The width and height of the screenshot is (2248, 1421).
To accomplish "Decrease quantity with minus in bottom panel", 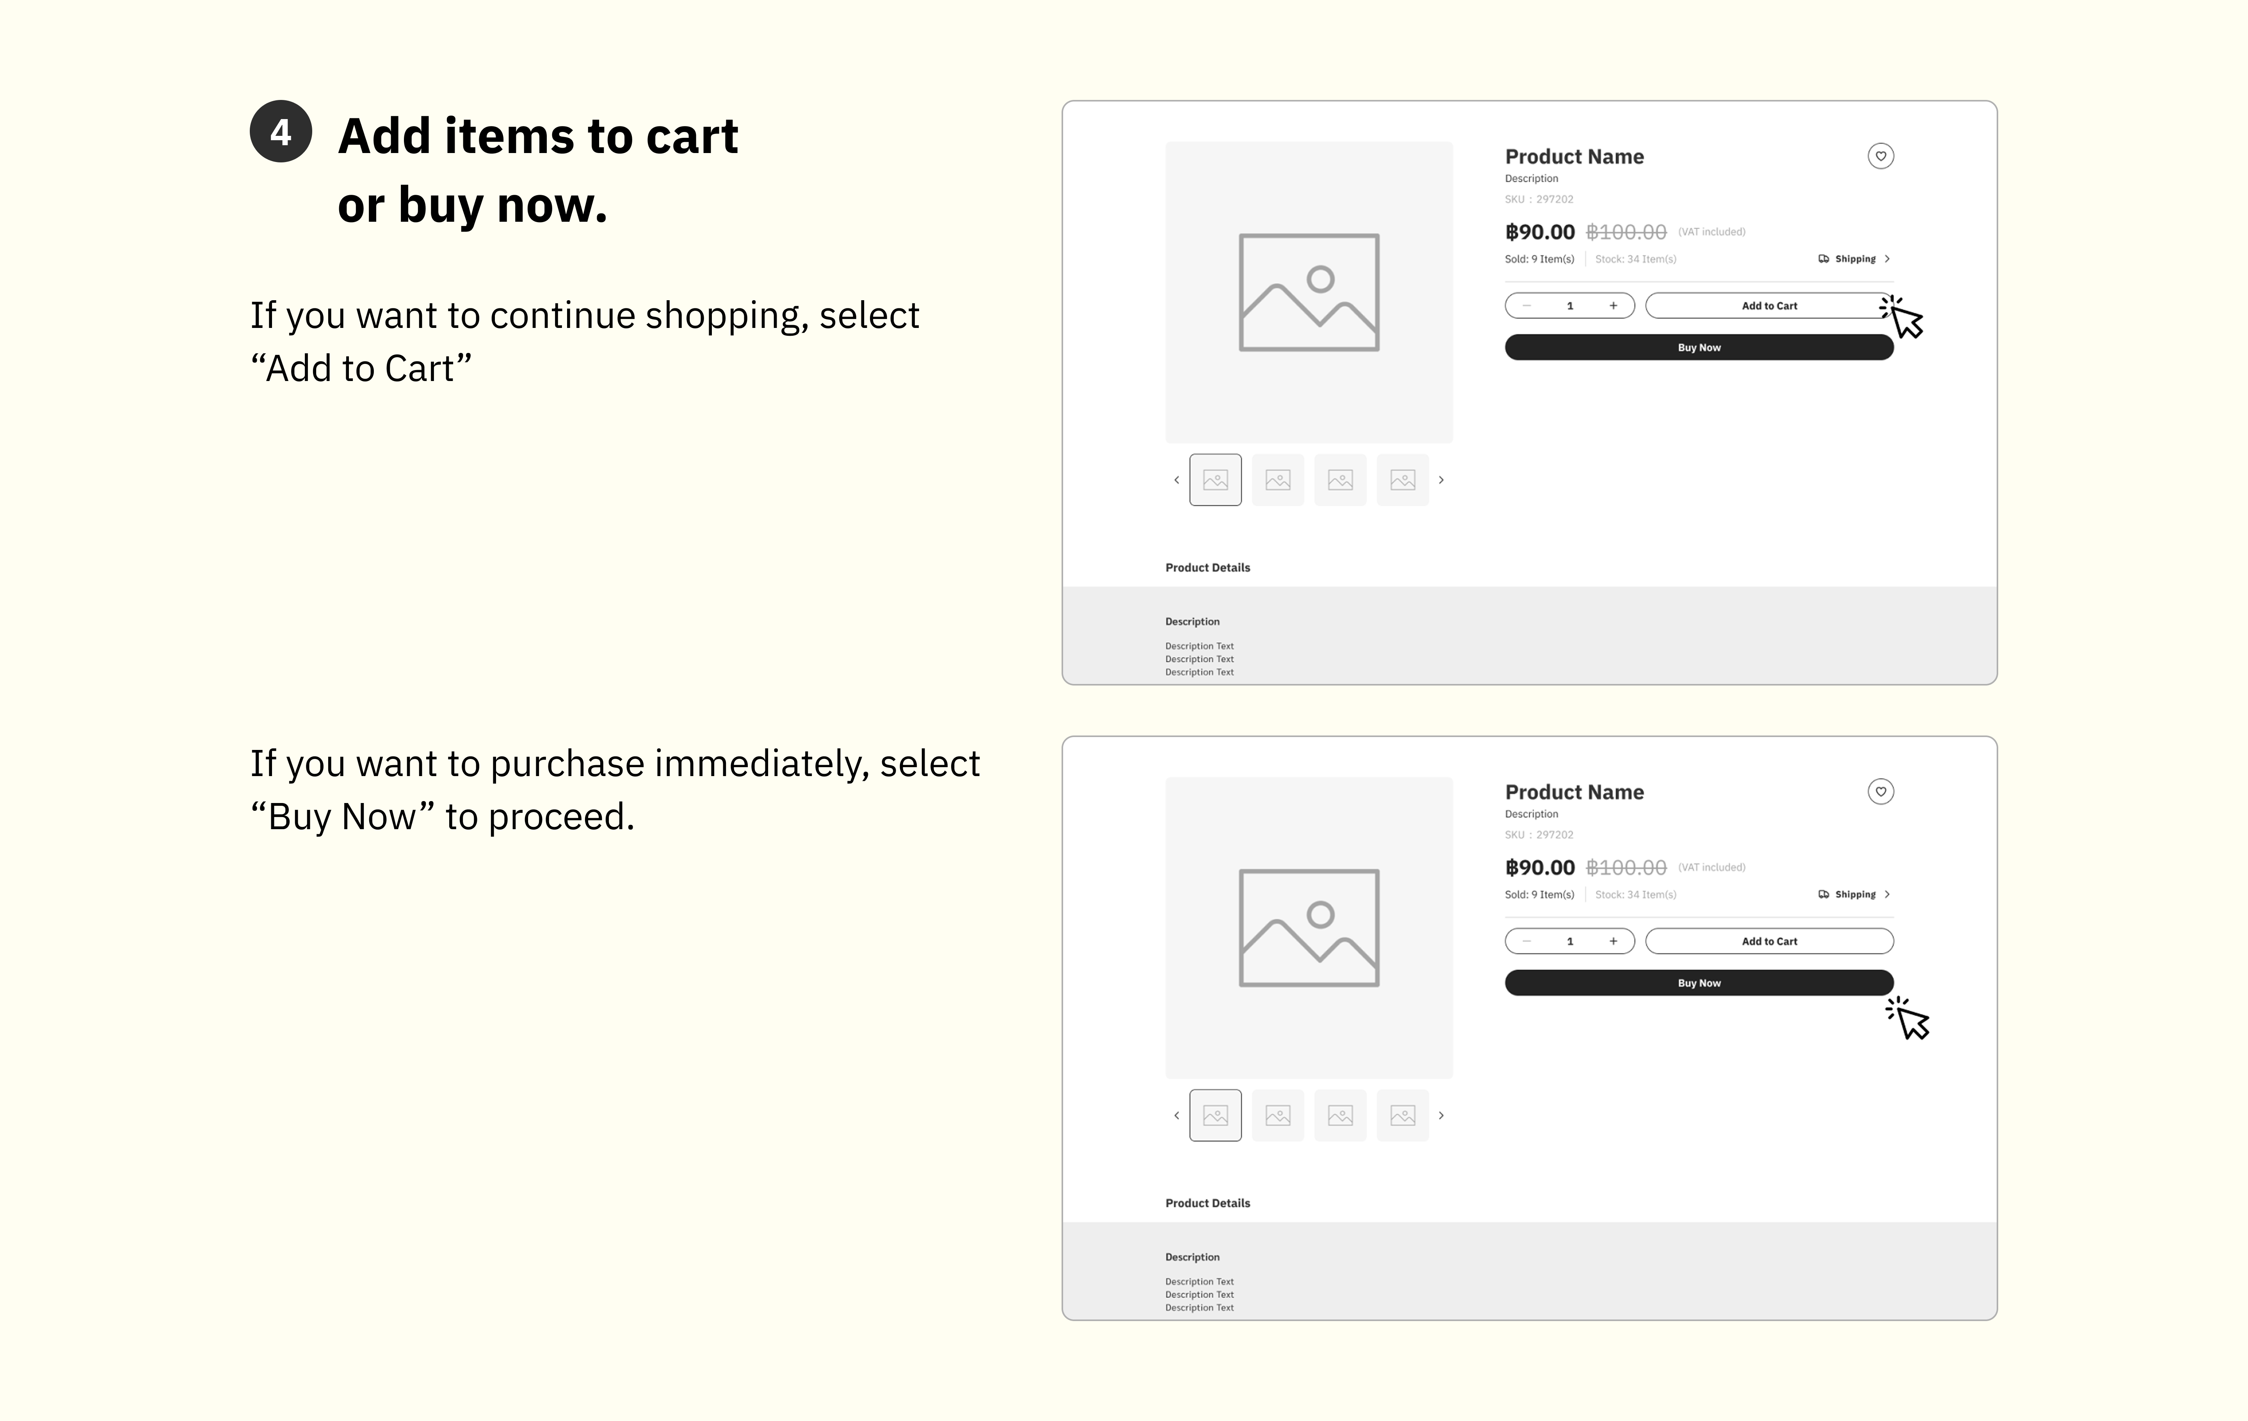I will [x=1526, y=941].
